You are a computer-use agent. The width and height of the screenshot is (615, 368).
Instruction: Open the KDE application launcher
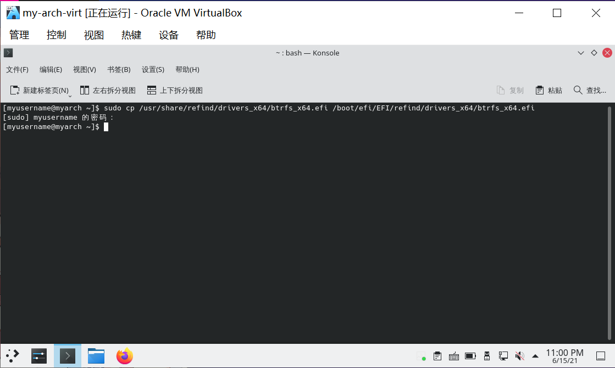pos(12,356)
